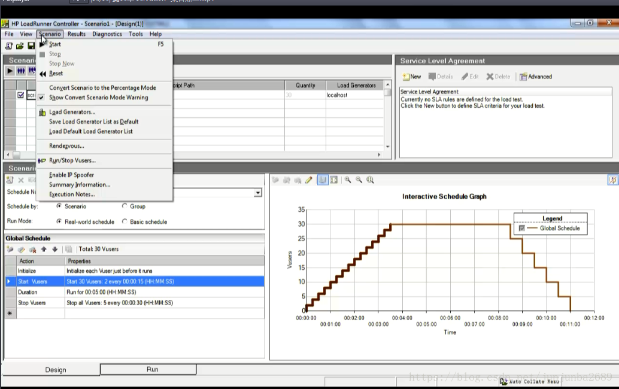Image resolution: width=619 pixels, height=389 pixels.
Task: Switch to the Run tab
Action: (148, 369)
